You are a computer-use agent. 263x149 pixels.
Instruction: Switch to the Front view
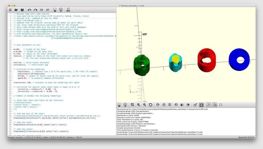pos(182,105)
